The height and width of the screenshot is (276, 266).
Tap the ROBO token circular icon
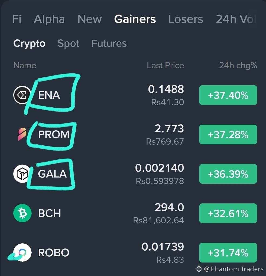22,253
